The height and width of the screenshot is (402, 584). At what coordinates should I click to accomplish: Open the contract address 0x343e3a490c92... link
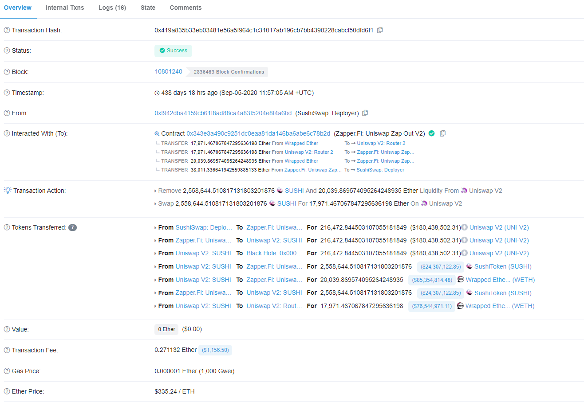[258, 133]
